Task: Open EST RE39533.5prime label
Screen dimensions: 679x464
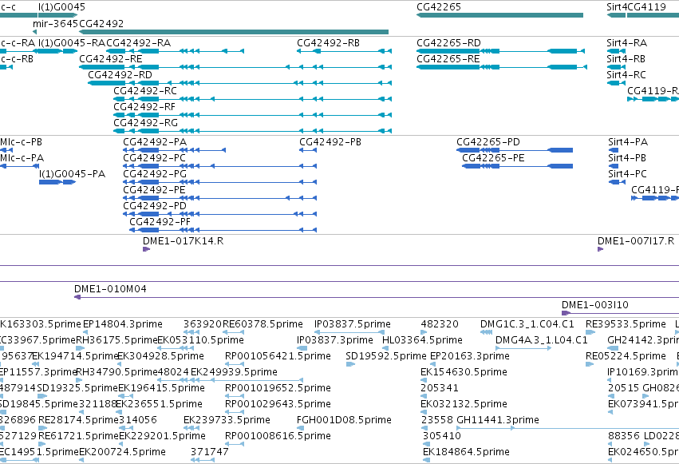Action: point(626,324)
